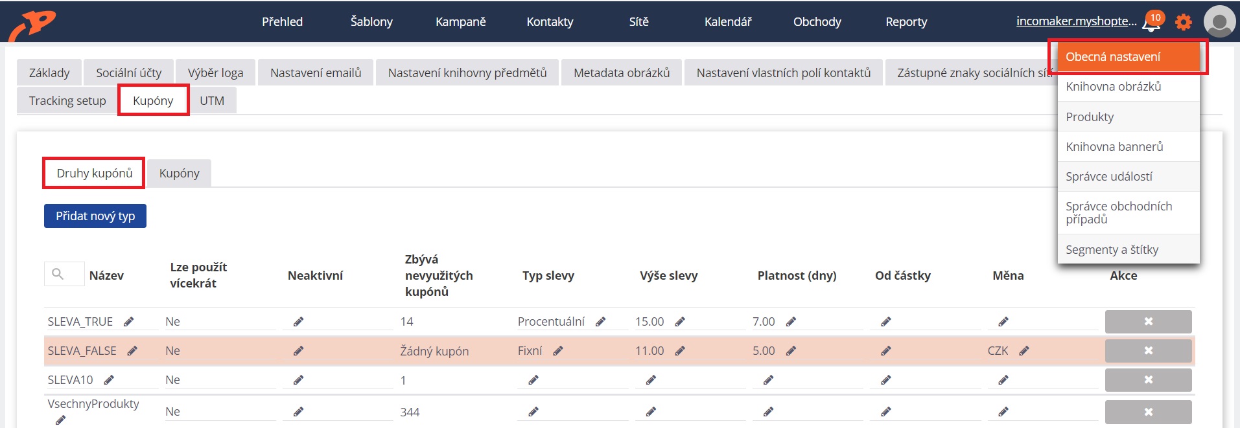Select the Kupóny sub-tab beside Druhy kupónů
1240x428 pixels.
[x=179, y=173]
